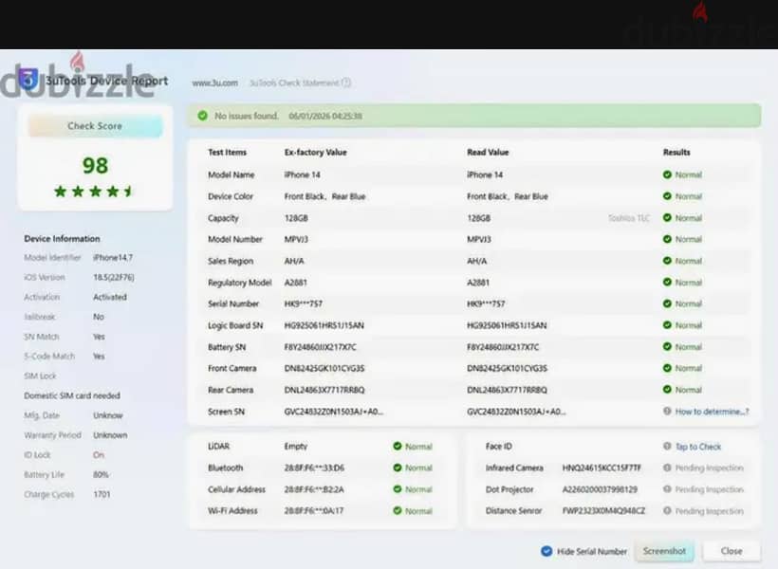Image resolution: width=778 pixels, height=569 pixels.
Task: Click the iPhone14,7 model identifier value
Action: tap(113, 257)
